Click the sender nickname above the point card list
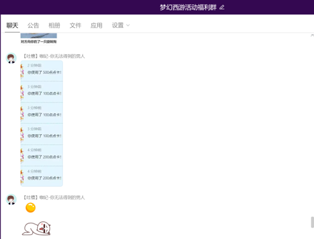 (54, 56)
